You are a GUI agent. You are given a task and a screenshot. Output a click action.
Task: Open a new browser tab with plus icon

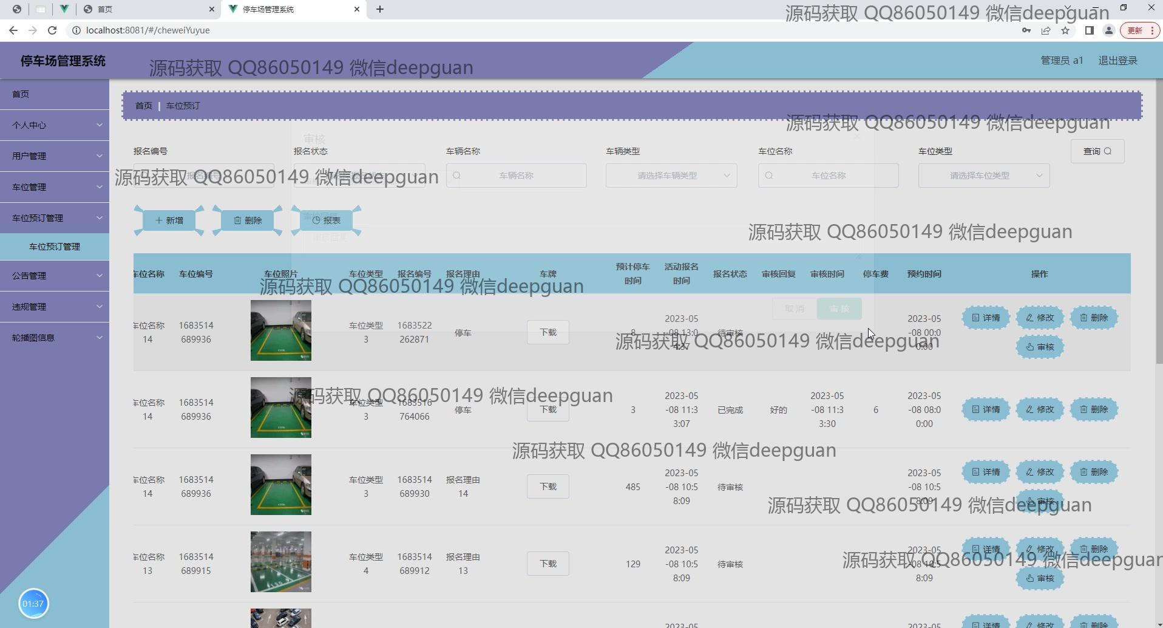(380, 9)
